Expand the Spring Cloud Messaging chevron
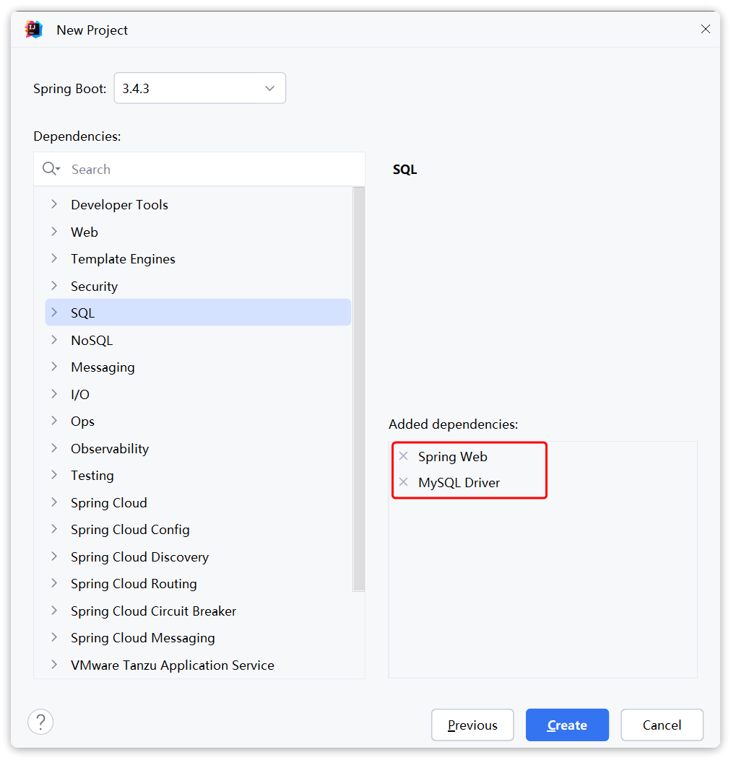 54,637
